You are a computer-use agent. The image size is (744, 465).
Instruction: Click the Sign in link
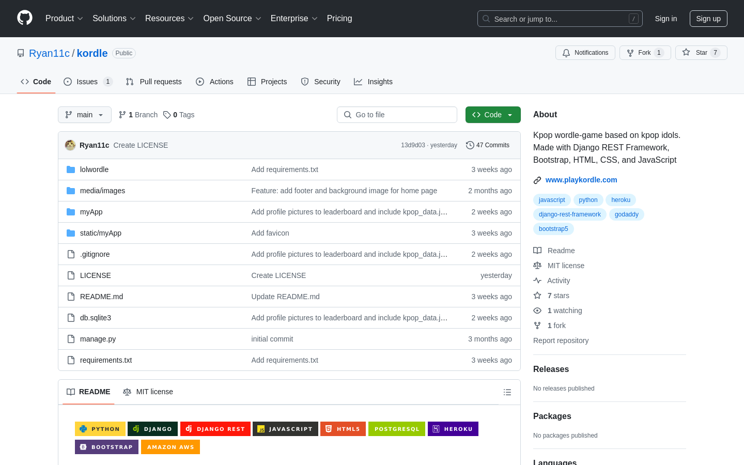pyautogui.click(x=666, y=19)
